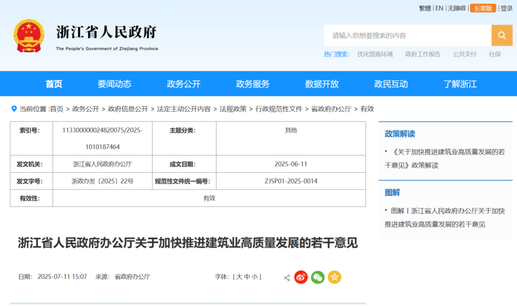Open the 政策解读 article link
The image size is (517, 308).
[x=444, y=158]
